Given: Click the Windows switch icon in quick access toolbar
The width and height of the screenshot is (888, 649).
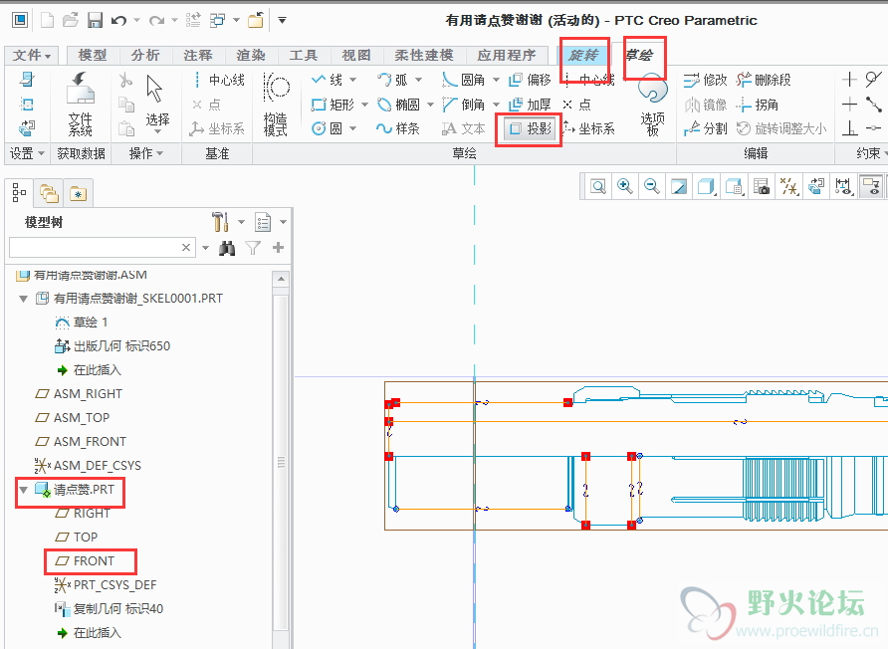Looking at the screenshot, I should pyautogui.click(x=217, y=21).
